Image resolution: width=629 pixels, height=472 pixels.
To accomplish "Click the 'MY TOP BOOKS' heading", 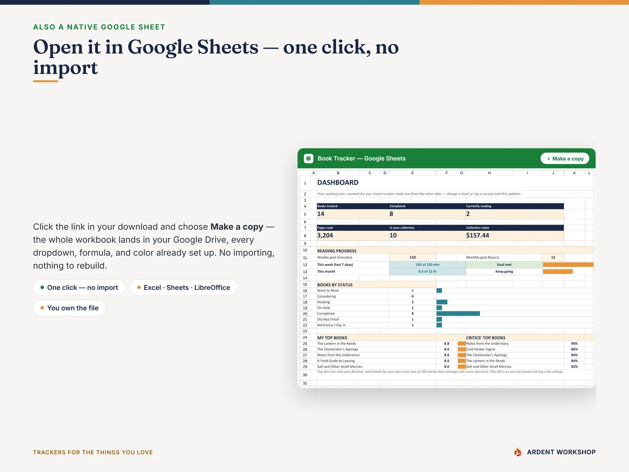I will click(332, 338).
